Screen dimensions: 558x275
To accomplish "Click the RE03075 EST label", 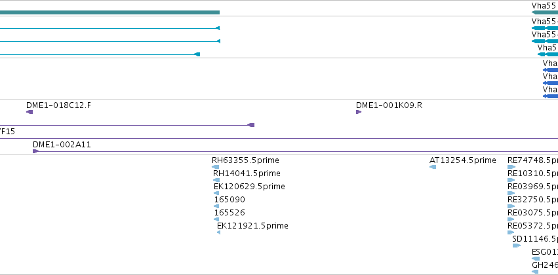I will 532,212.
